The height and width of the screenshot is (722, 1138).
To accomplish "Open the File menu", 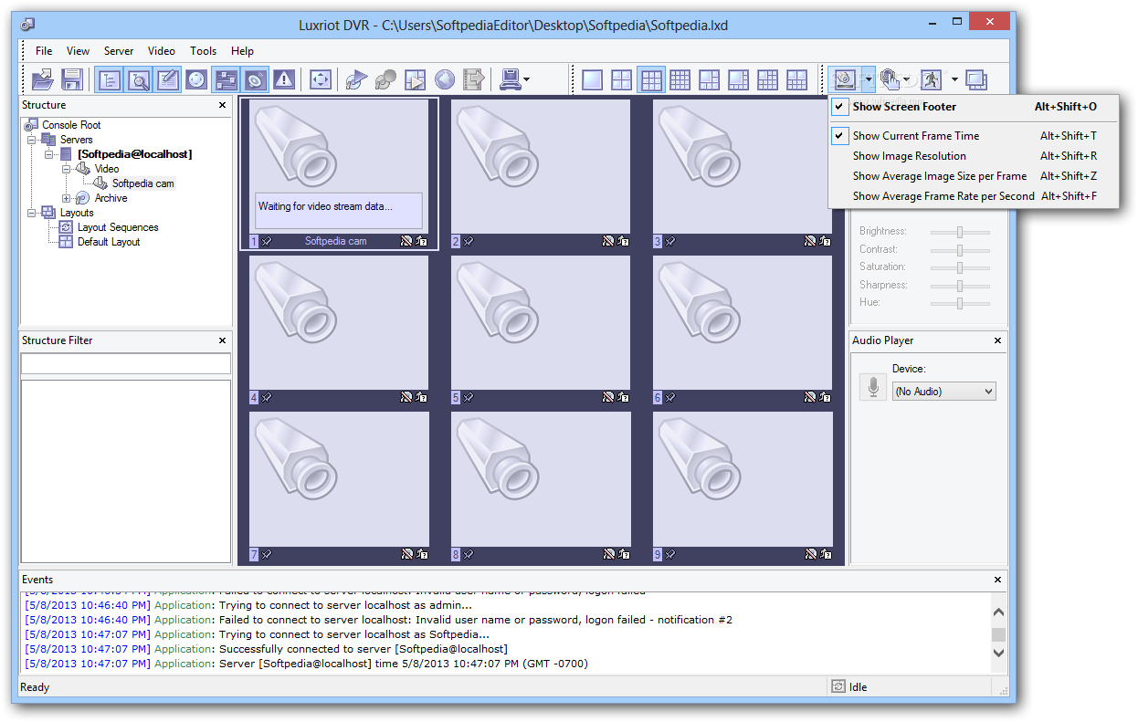I will (44, 51).
